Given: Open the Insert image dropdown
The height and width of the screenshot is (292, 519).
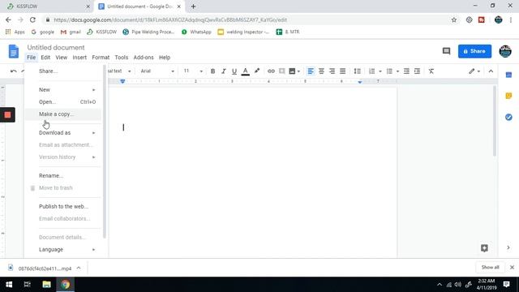Looking at the screenshot, I should point(294,71).
